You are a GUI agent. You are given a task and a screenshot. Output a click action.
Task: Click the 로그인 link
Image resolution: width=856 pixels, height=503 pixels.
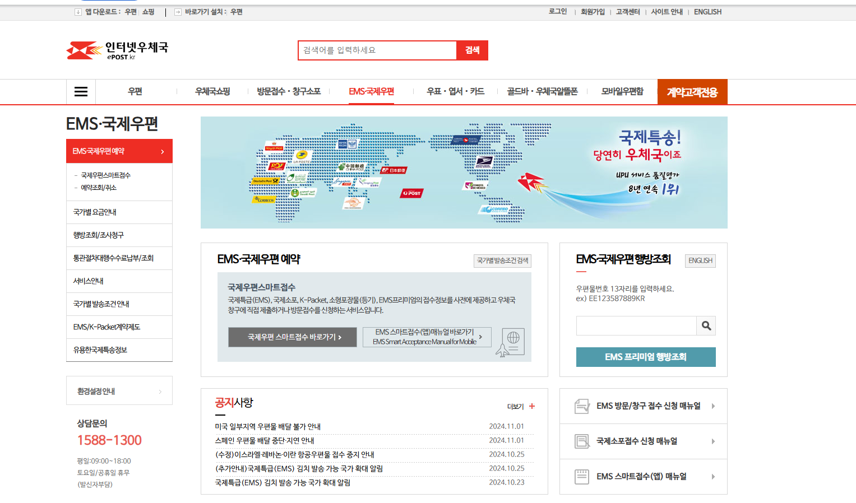point(558,12)
